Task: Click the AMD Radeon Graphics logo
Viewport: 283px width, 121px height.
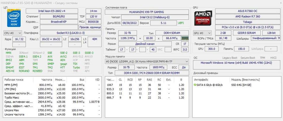Action: click(203, 18)
